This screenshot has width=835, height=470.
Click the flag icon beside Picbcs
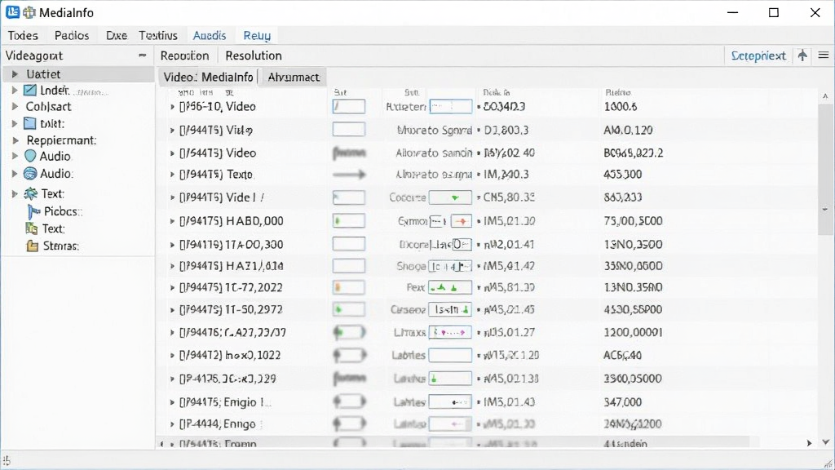pos(33,212)
